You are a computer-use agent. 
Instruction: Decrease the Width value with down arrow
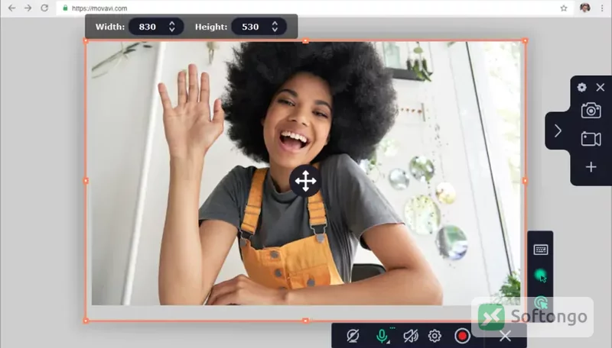pos(172,30)
